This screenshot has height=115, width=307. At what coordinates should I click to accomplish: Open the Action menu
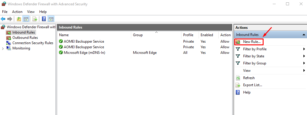point(17,12)
